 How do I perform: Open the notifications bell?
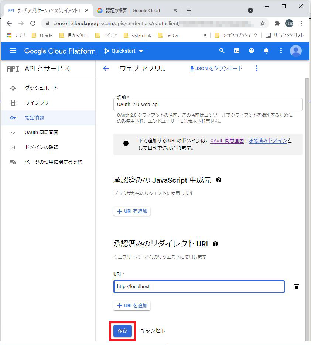tap(266, 51)
